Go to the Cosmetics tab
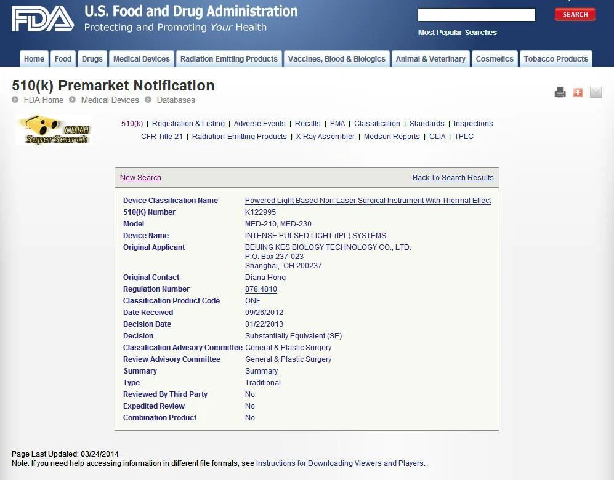This screenshot has height=480, width=614. click(x=495, y=59)
